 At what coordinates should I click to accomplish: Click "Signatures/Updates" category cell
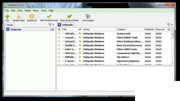point(128,61)
